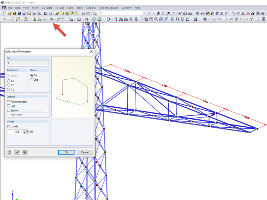Open the Options menu
Viewport: 267px width, 200px height.
click(x=91, y=8)
